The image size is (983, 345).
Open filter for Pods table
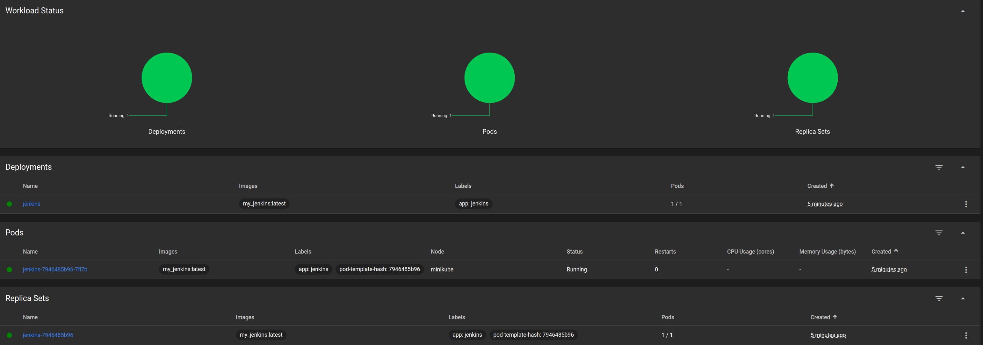click(x=939, y=233)
